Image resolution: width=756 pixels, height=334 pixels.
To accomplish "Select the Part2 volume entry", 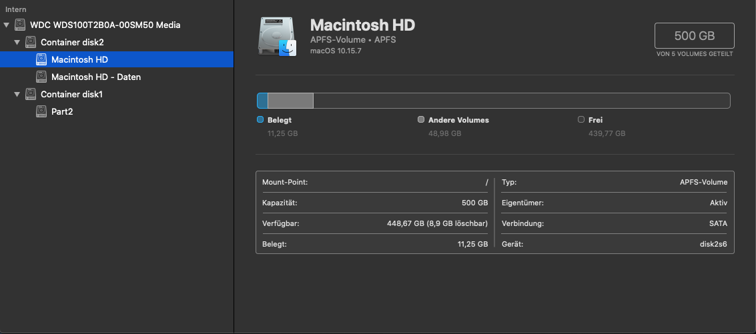I will coord(62,111).
